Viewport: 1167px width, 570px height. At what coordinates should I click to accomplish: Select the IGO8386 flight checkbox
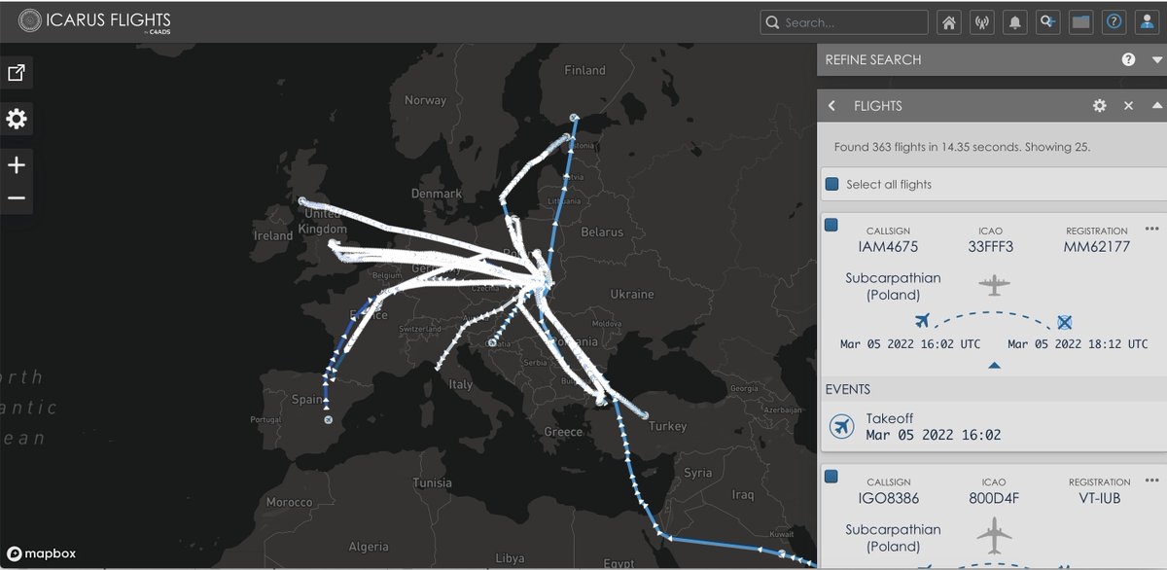coord(831,477)
